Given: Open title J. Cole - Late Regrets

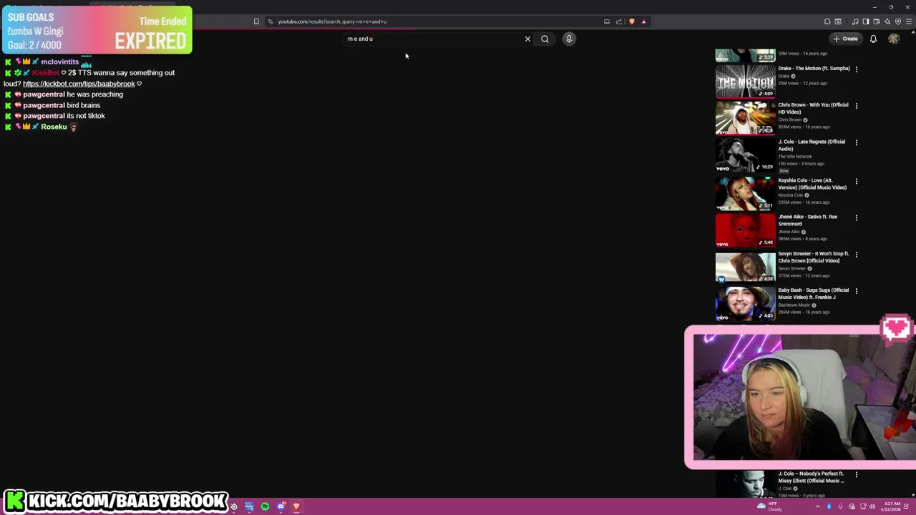Looking at the screenshot, I should pos(812,145).
